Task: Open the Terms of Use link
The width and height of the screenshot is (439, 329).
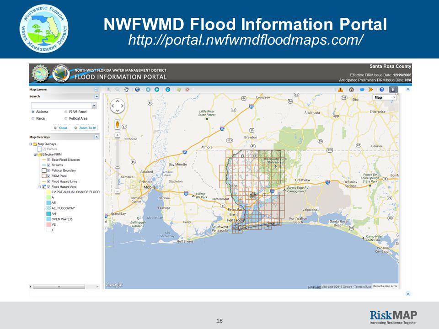Action: (x=363, y=287)
